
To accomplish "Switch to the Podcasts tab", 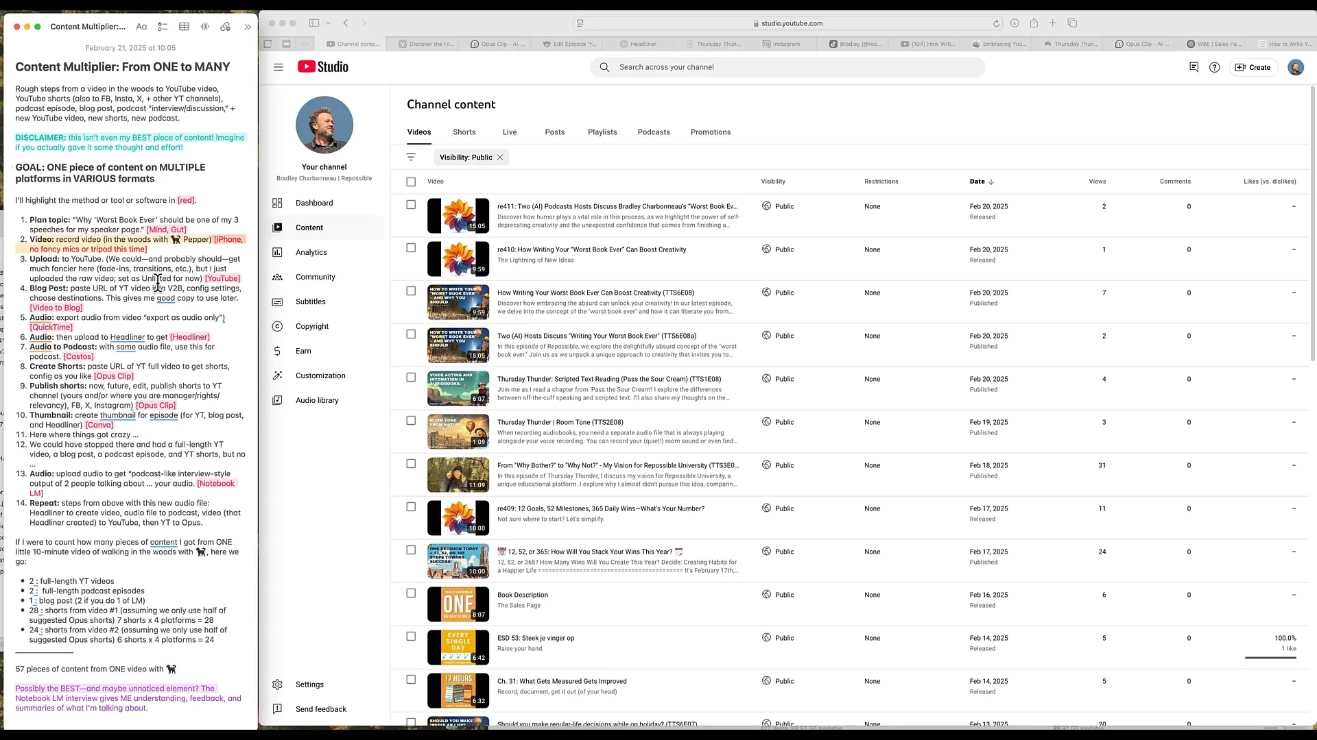I will (x=653, y=132).
